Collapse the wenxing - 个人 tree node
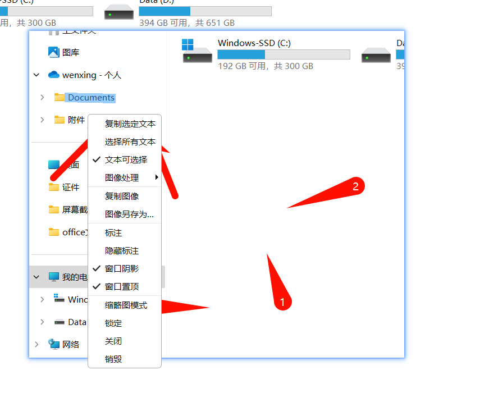The height and width of the screenshot is (402, 489). [x=36, y=75]
